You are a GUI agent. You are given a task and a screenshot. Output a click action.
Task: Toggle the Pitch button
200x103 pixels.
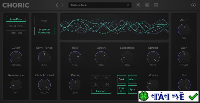click(x=44, y=21)
